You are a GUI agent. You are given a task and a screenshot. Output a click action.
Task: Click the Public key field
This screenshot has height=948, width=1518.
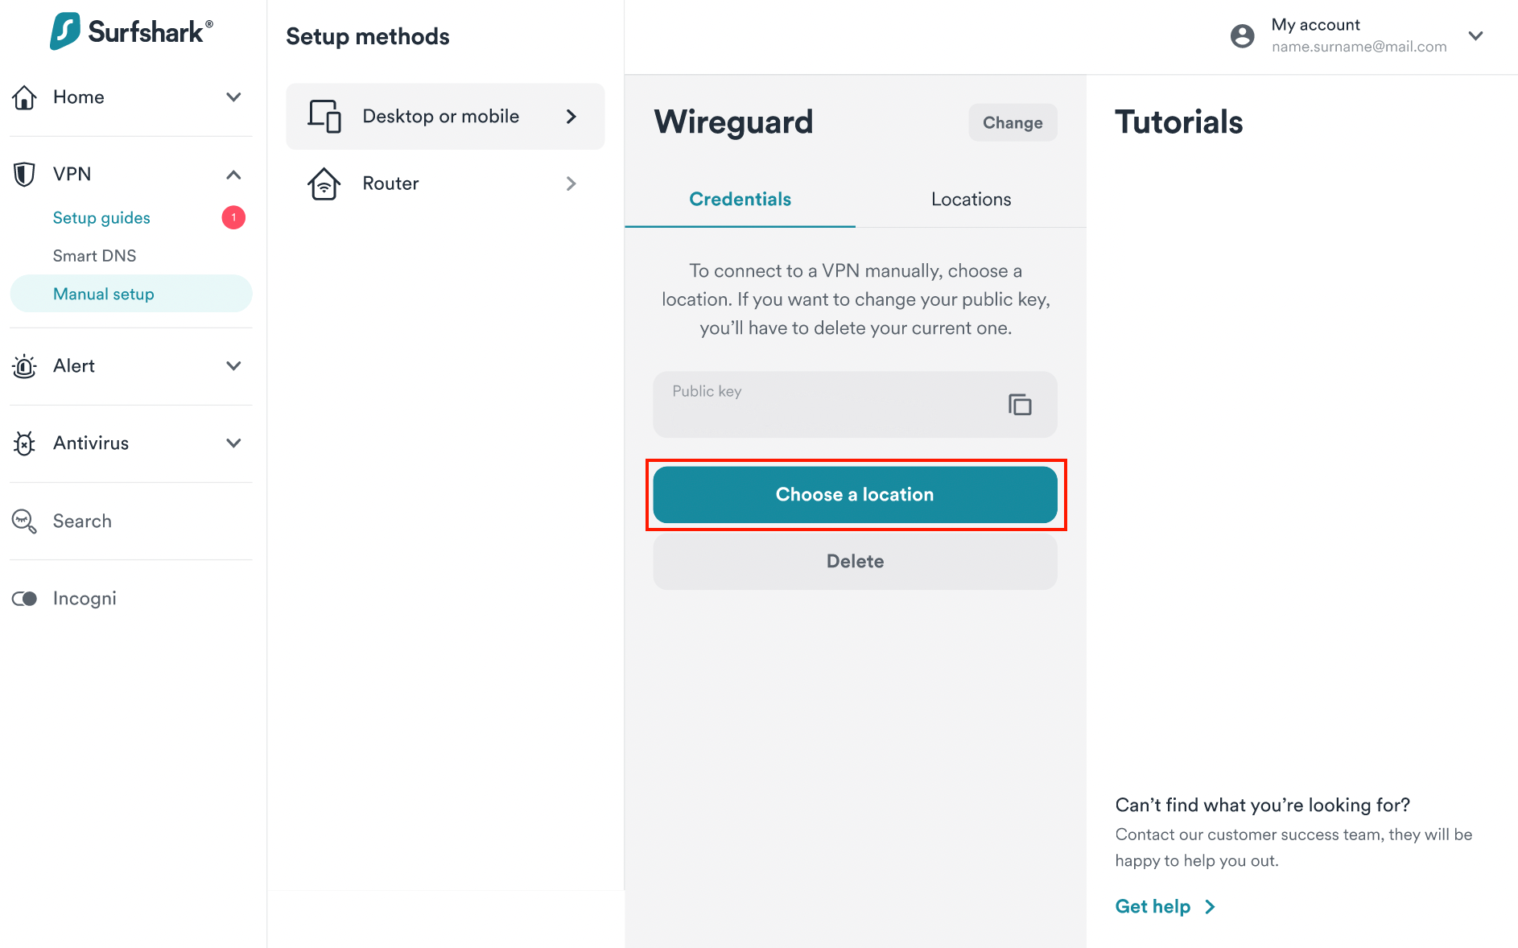click(855, 404)
